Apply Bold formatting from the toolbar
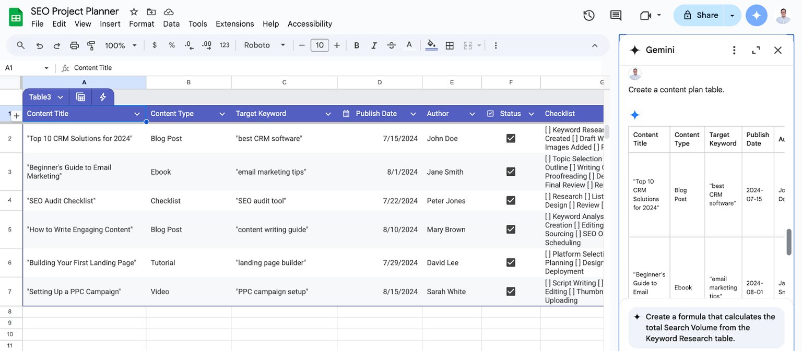 (357, 45)
